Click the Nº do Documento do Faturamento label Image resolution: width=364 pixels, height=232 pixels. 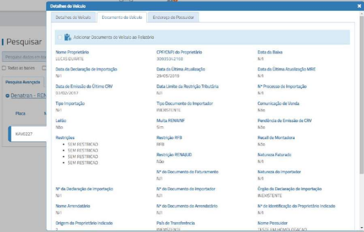click(x=187, y=172)
